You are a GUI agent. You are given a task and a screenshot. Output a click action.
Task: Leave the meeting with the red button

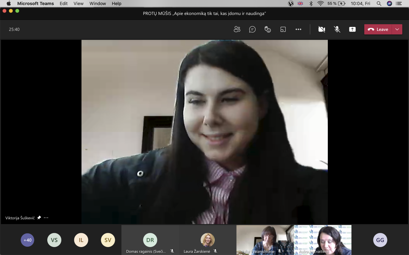tap(378, 29)
